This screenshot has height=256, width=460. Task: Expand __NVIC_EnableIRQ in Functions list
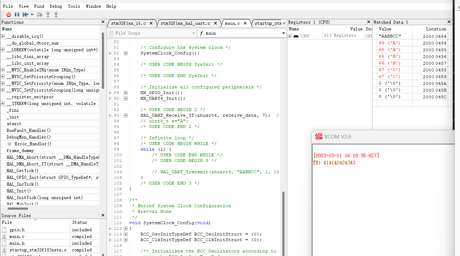[2, 70]
